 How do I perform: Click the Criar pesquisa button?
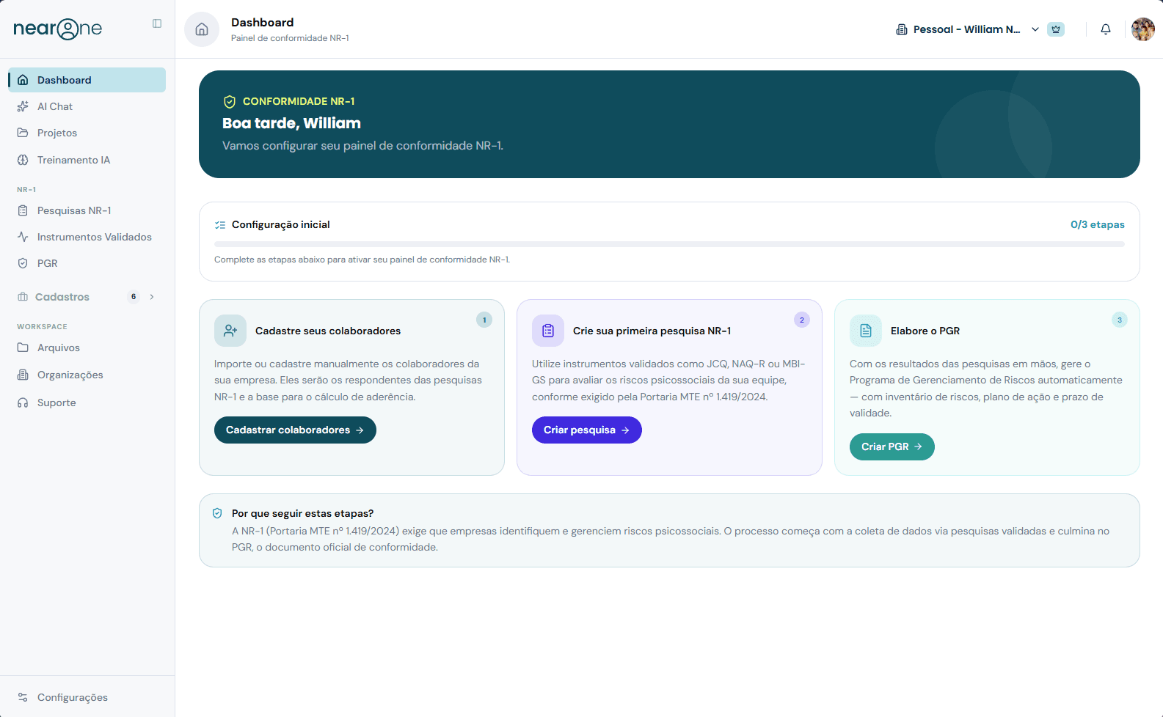[x=587, y=430]
